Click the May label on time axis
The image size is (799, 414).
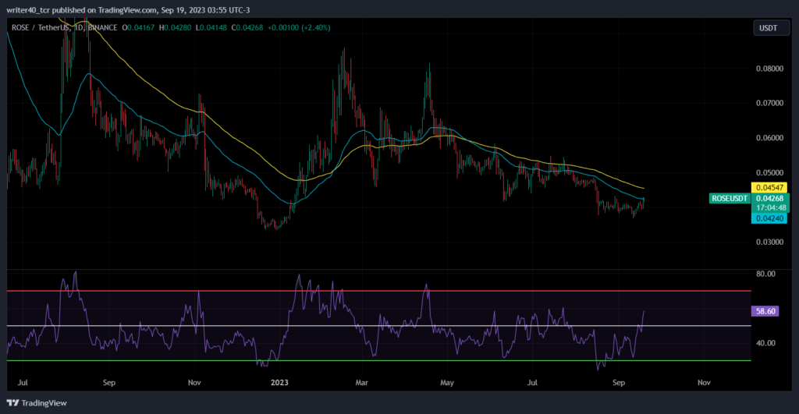point(447,383)
